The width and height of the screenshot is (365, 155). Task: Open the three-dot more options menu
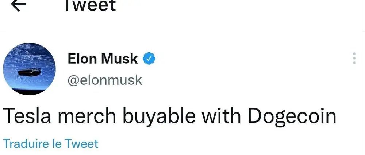[354, 58]
